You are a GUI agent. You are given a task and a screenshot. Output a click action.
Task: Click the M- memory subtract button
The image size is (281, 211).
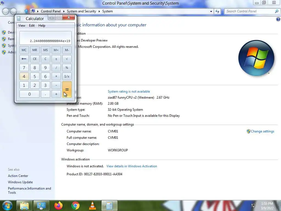[67, 50]
